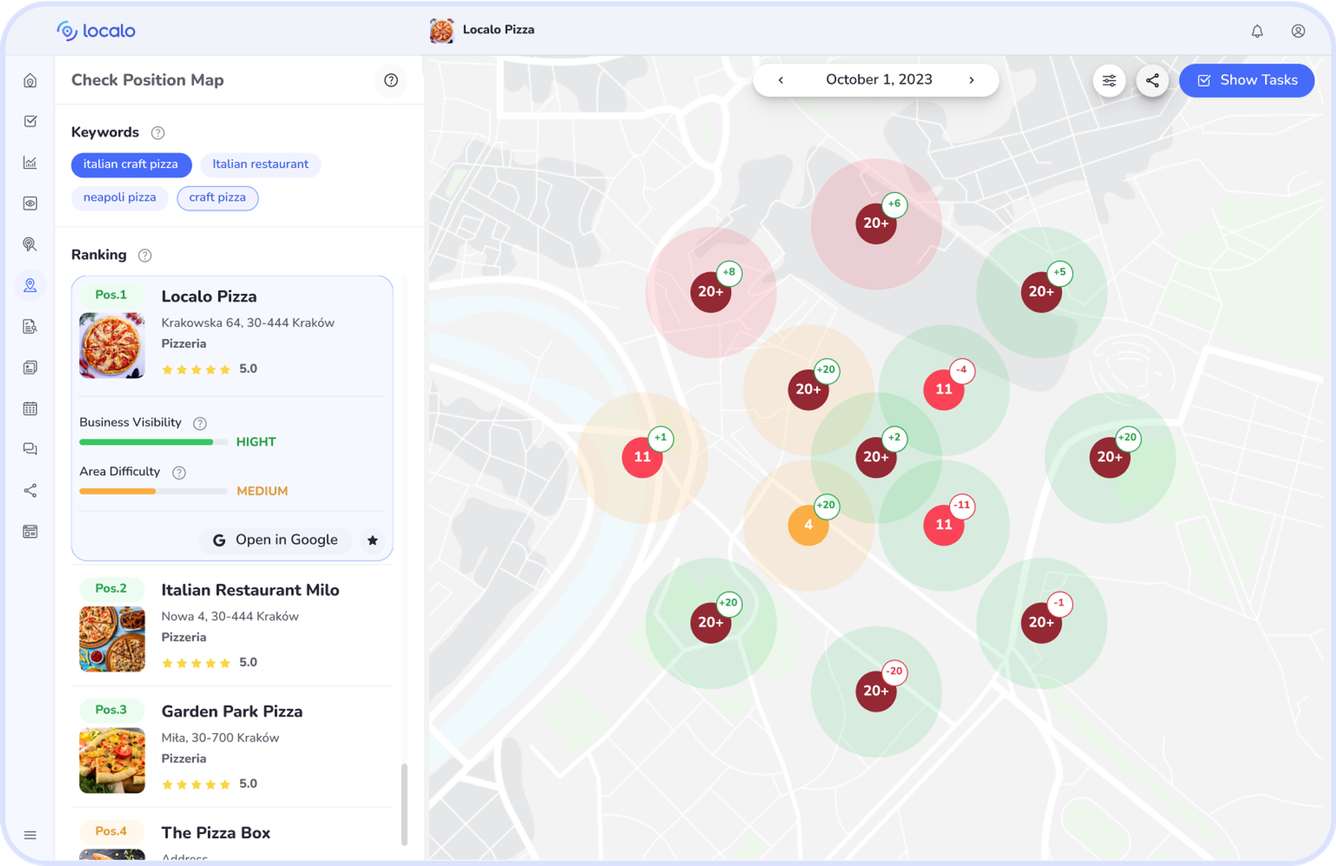Go to previous date with left chevron
This screenshot has height=866, width=1336.
click(780, 80)
